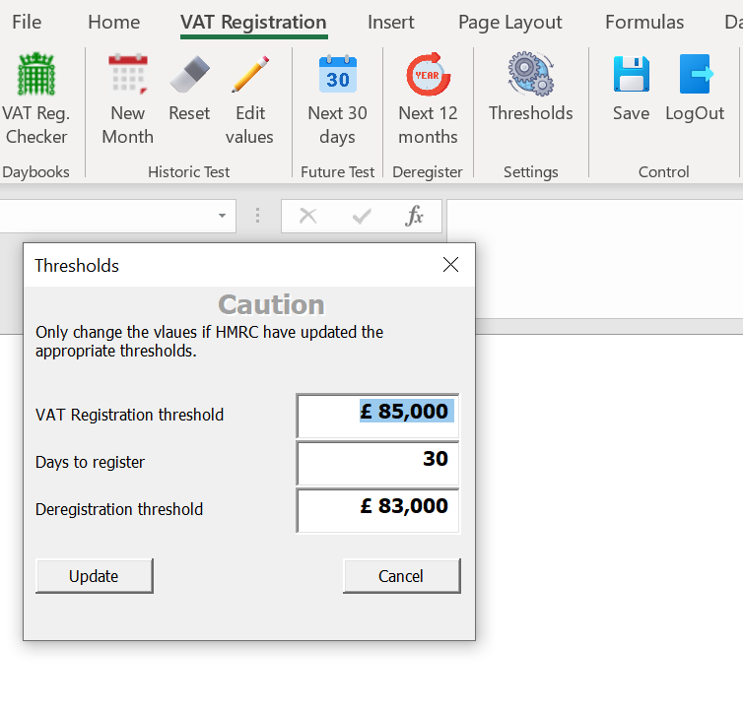Switch to the Insert ribbon tab

[x=390, y=23]
